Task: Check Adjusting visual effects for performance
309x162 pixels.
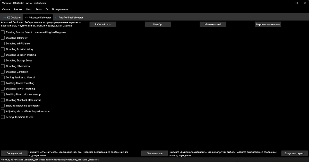Action: 3,111
